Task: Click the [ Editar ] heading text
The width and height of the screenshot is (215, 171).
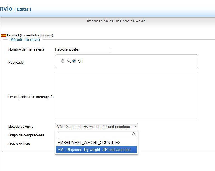Action: click(x=23, y=9)
